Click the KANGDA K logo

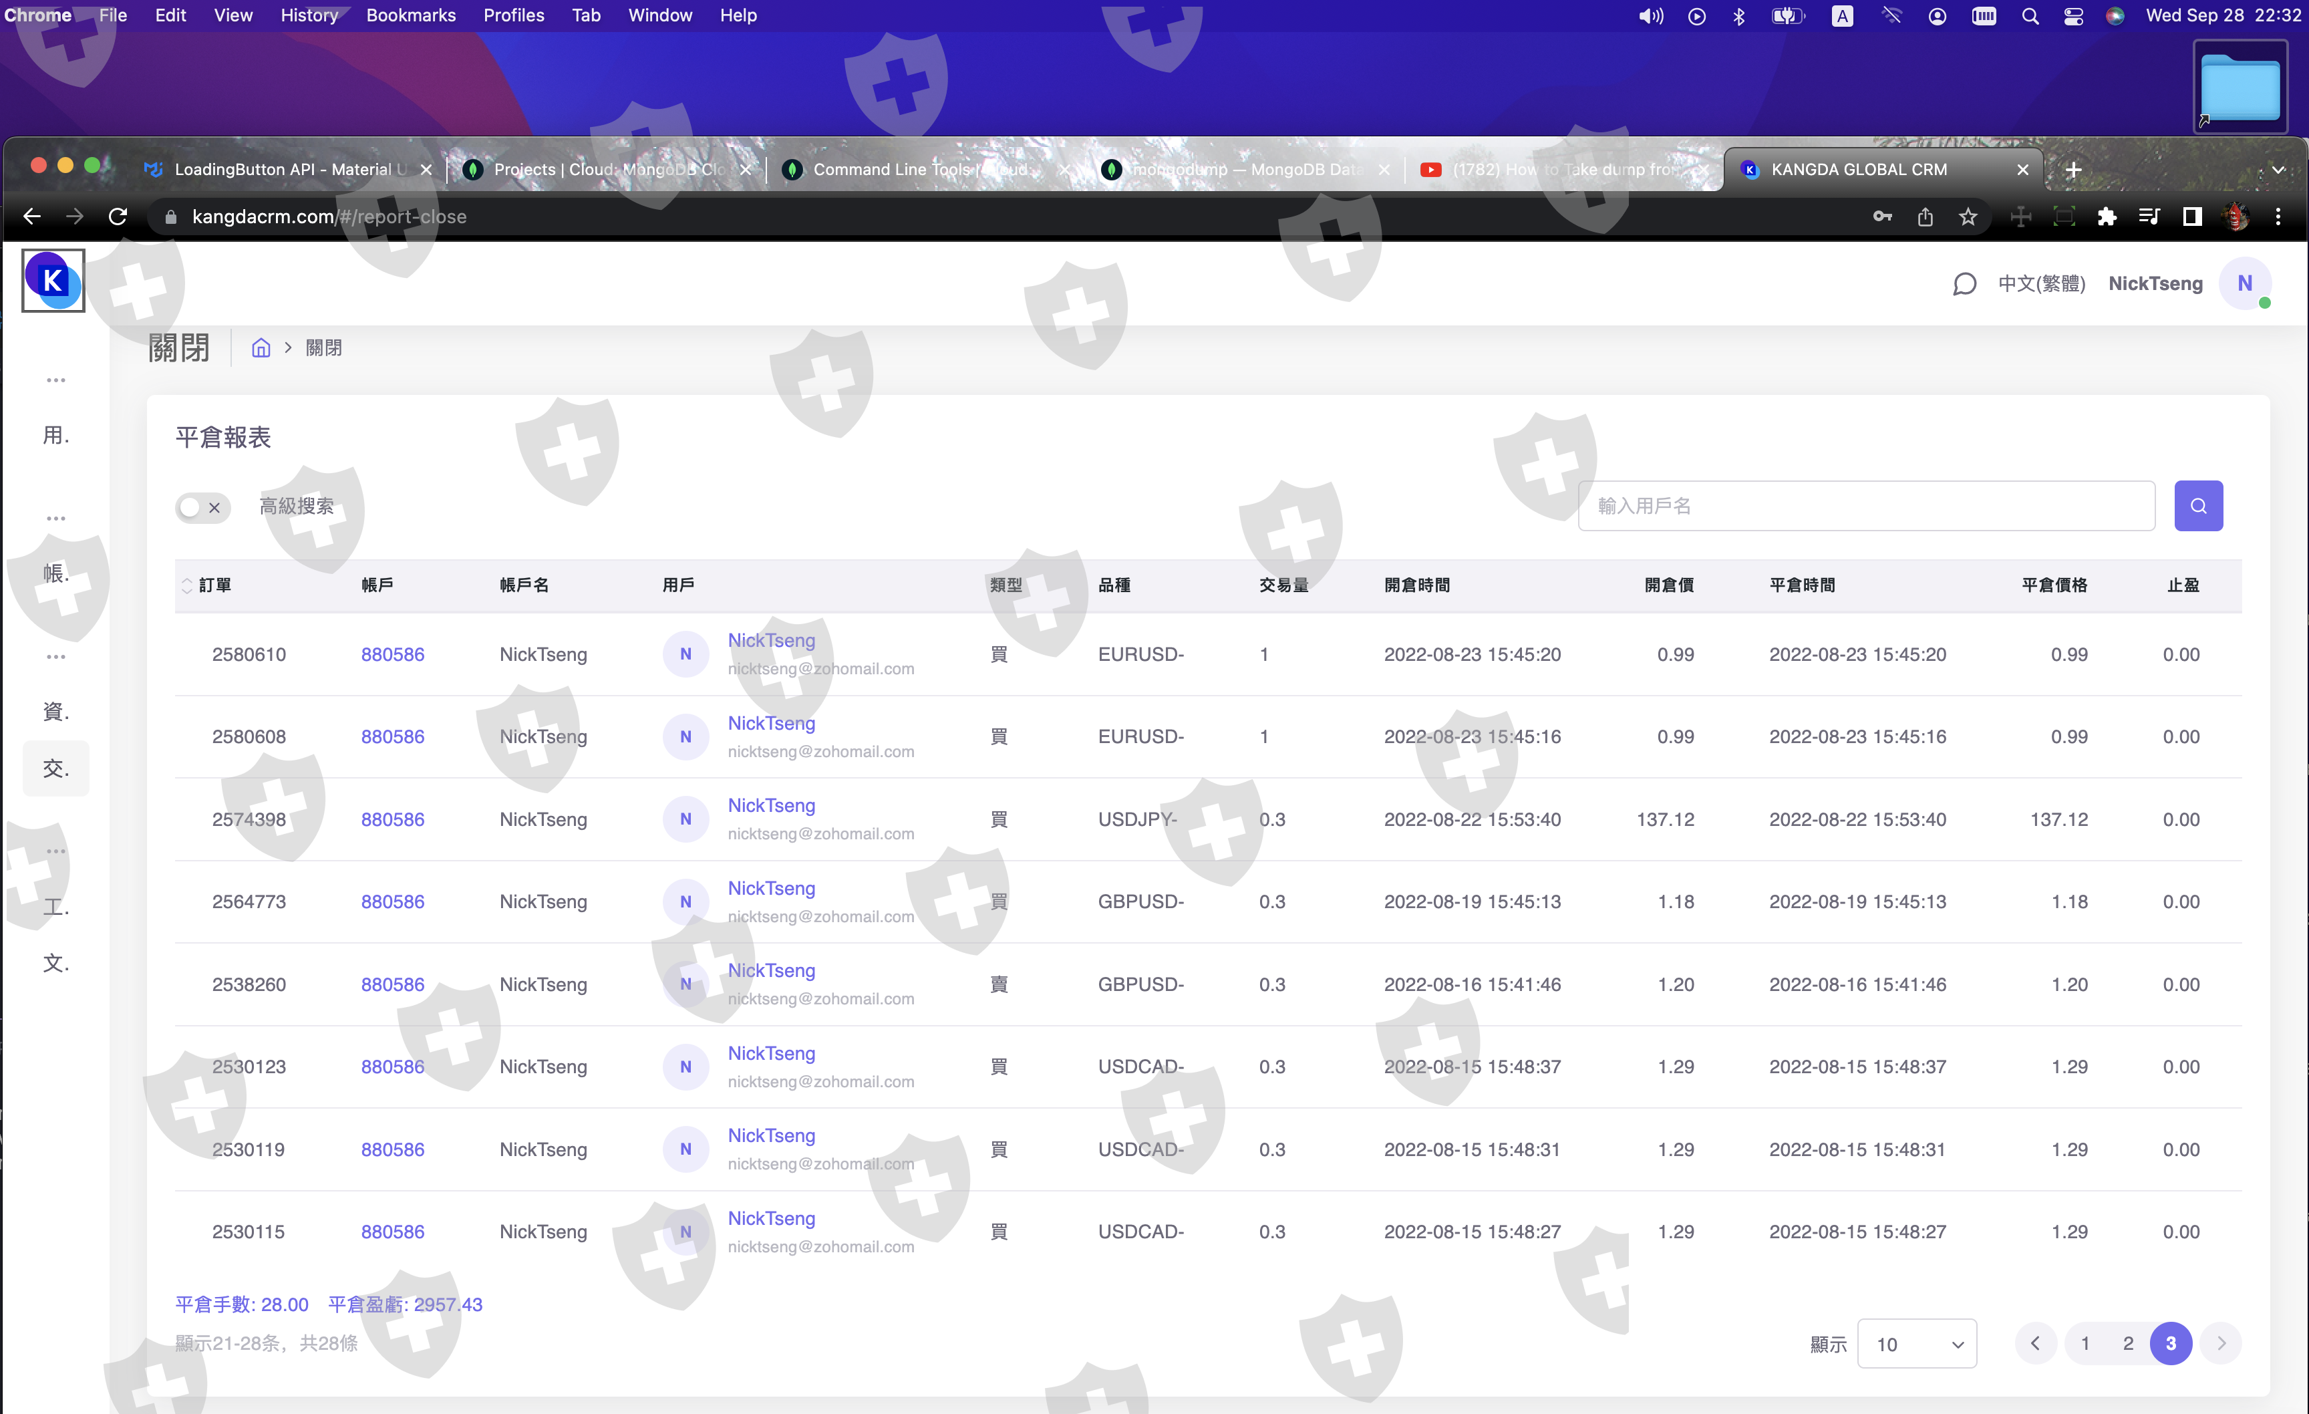[x=53, y=280]
